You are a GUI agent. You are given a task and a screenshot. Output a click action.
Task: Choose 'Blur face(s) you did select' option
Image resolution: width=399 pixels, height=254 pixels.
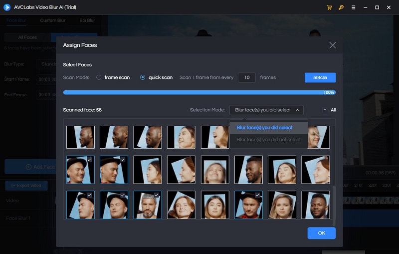[269, 128]
